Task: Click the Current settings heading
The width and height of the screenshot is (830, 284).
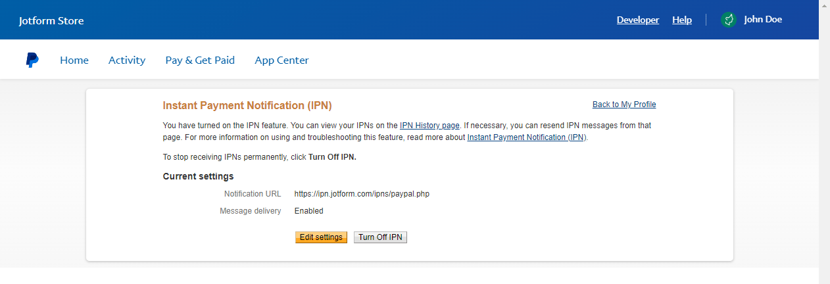Action: pyautogui.click(x=198, y=176)
